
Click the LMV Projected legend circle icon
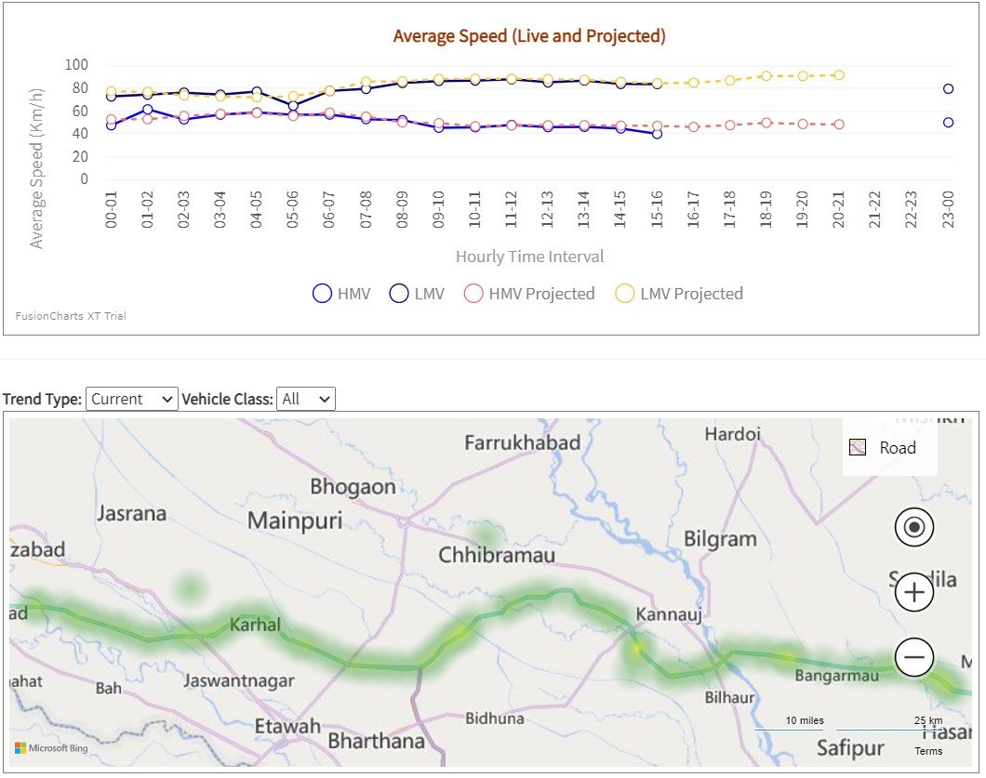pyautogui.click(x=625, y=294)
